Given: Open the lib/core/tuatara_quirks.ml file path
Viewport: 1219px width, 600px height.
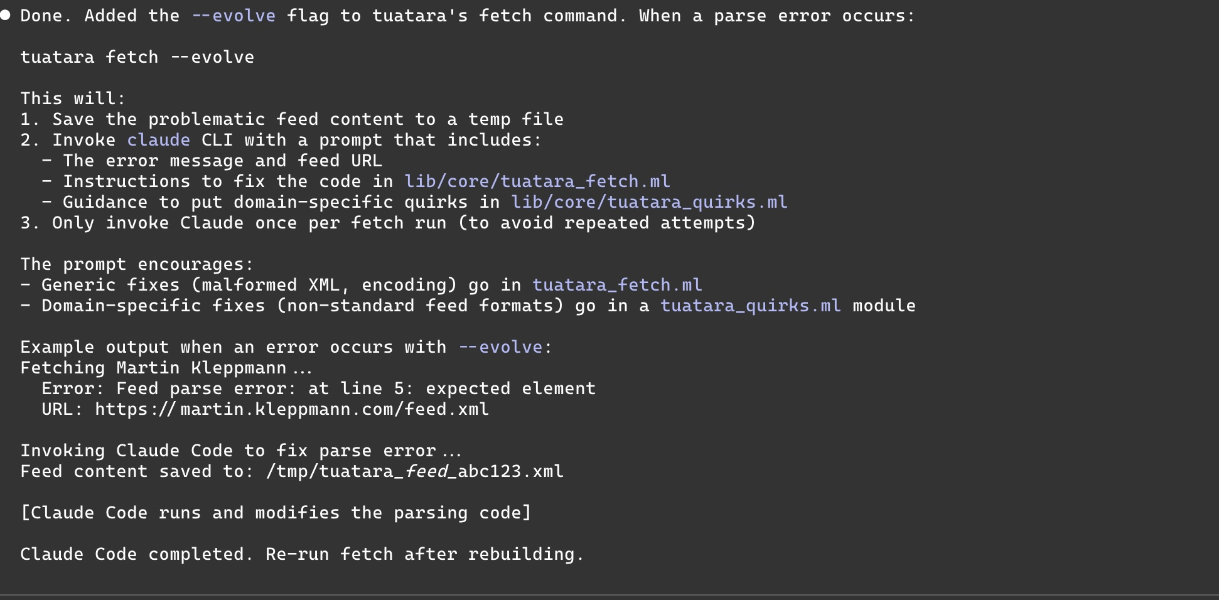Looking at the screenshot, I should (648, 202).
